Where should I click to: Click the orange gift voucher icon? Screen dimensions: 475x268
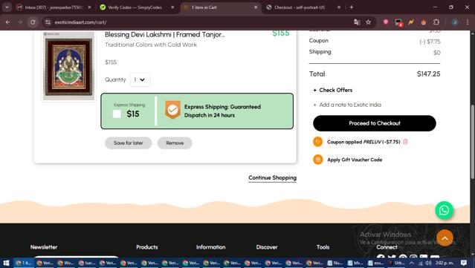[317, 160]
